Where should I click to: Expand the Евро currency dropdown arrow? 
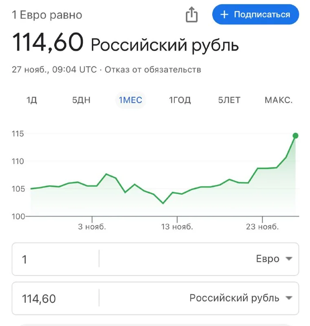289,259
